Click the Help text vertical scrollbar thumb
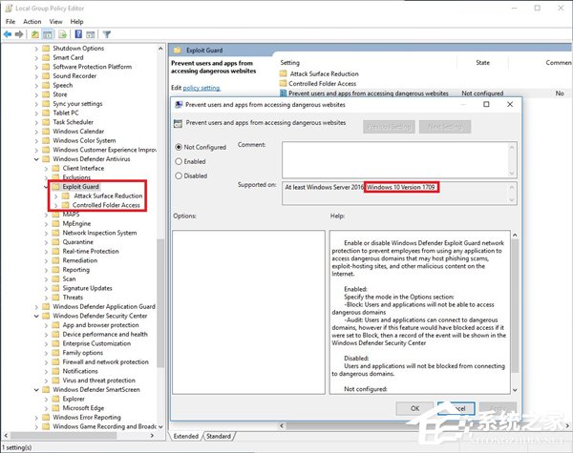573x453 pixels. tap(515, 306)
